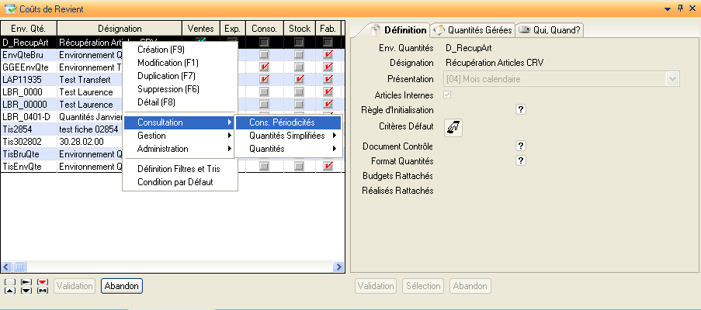Click the pin icon in the title bar
Image resolution: width=701 pixels, height=310 pixels.
[680, 7]
